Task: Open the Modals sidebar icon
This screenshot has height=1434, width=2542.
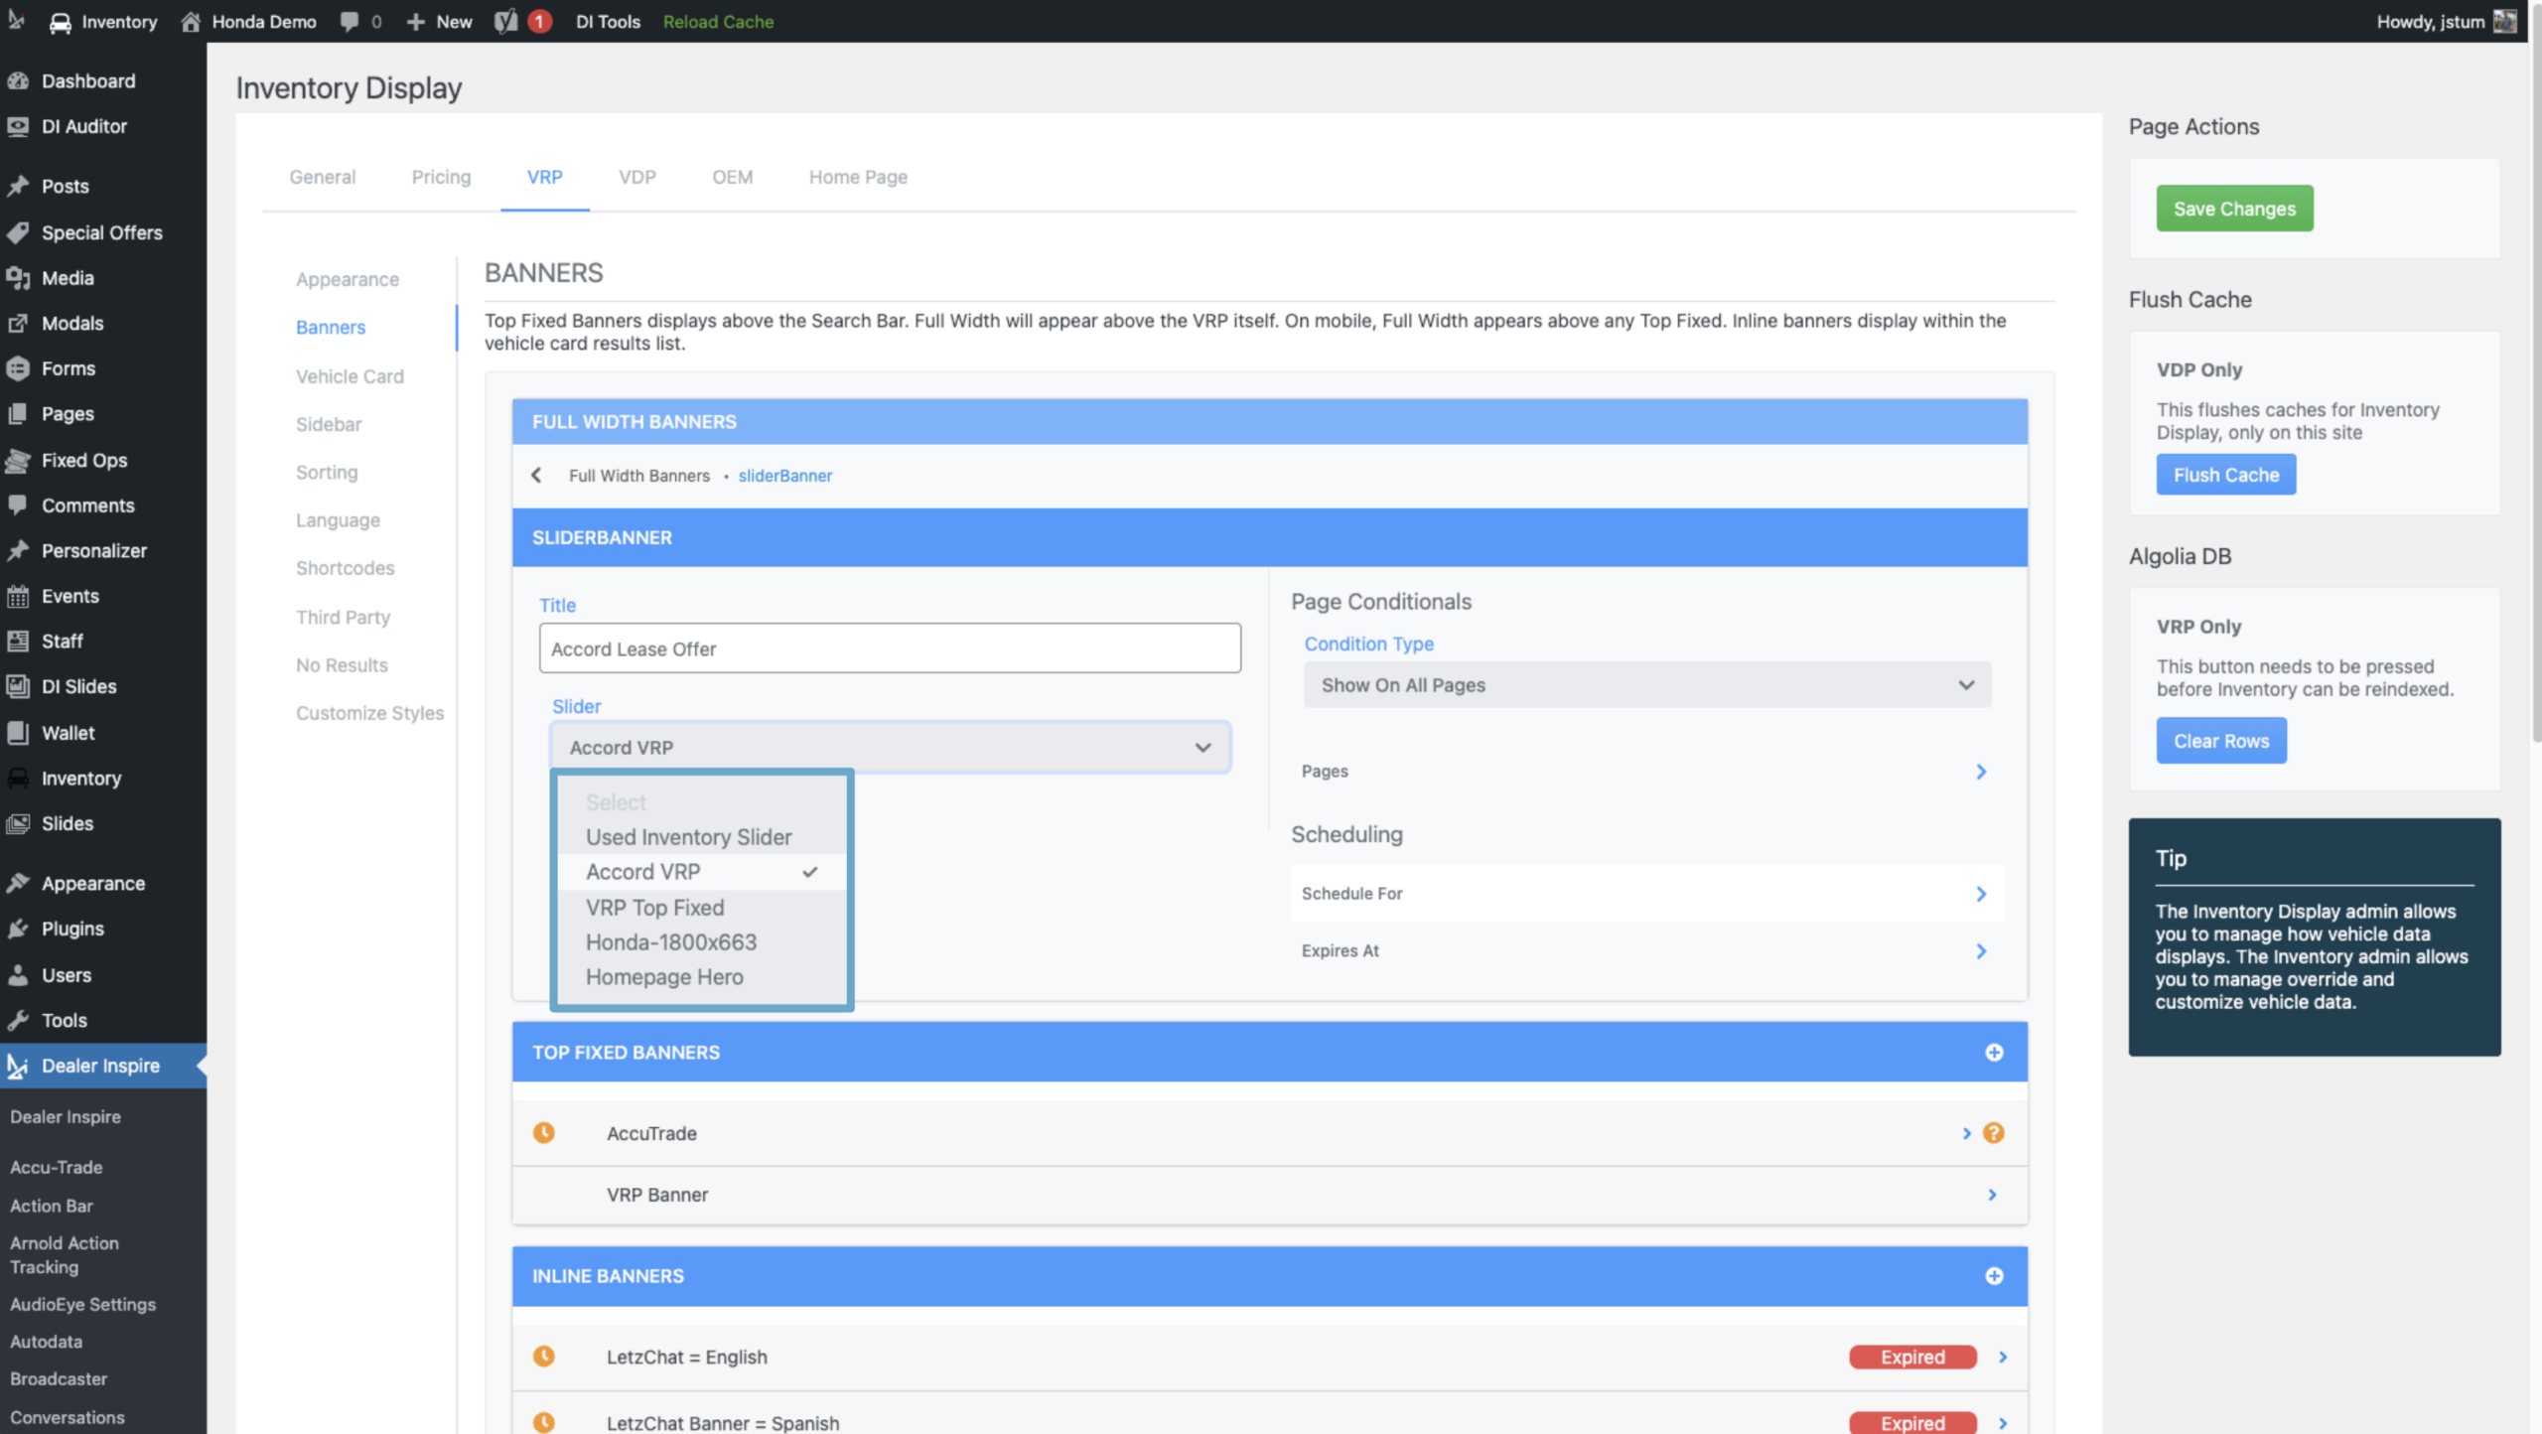Action: click(18, 323)
